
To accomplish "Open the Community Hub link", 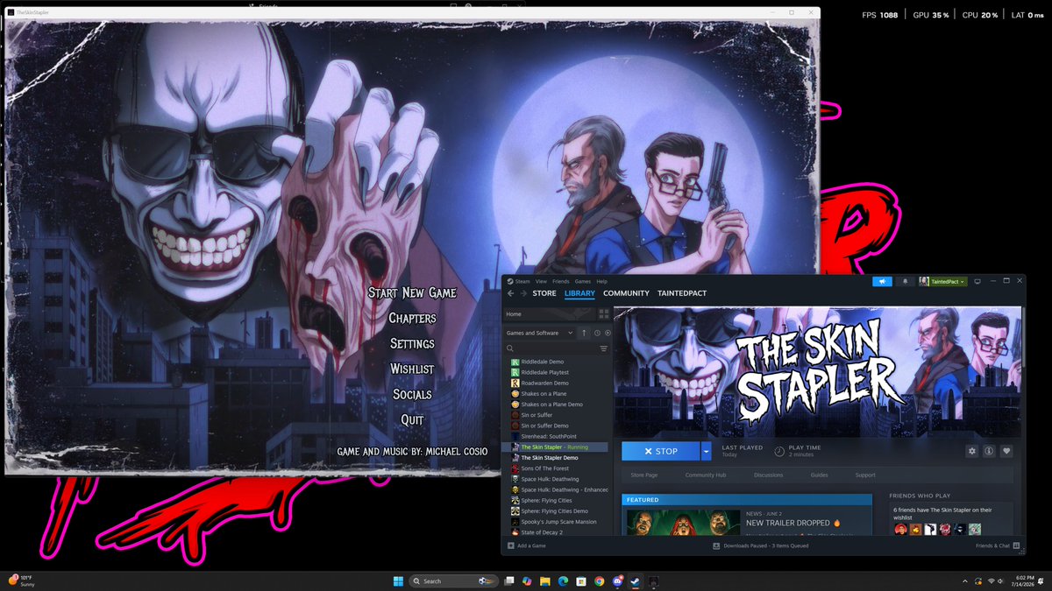I will click(706, 475).
